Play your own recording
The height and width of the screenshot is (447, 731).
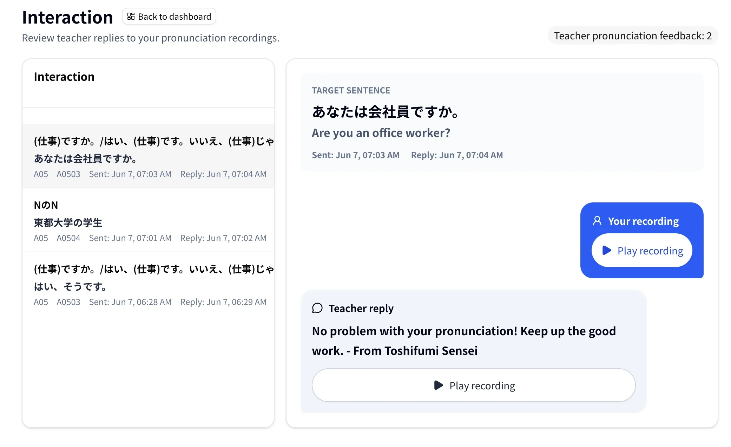point(642,251)
